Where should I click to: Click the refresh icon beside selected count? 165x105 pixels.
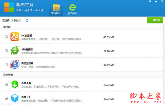coord(27,20)
